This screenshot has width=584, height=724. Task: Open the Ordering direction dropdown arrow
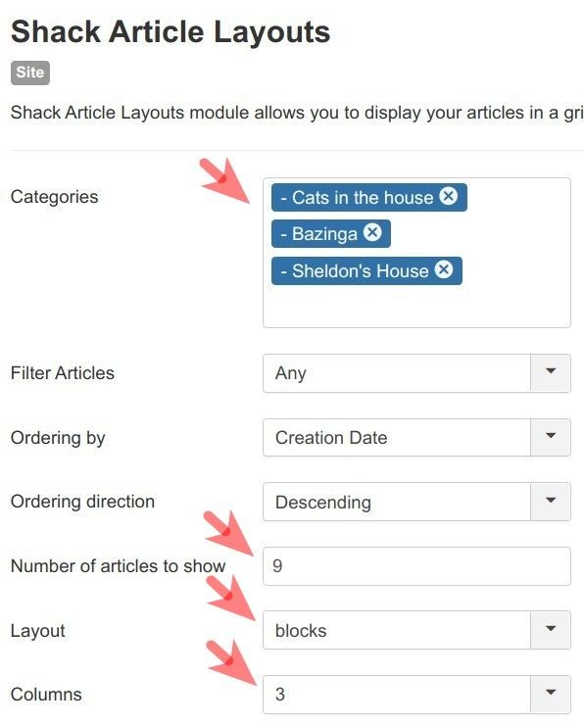551,502
